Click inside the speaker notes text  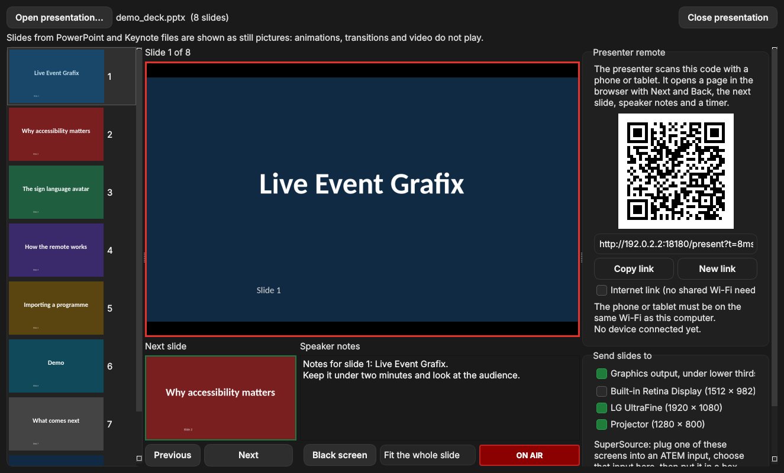pyautogui.click(x=440, y=398)
